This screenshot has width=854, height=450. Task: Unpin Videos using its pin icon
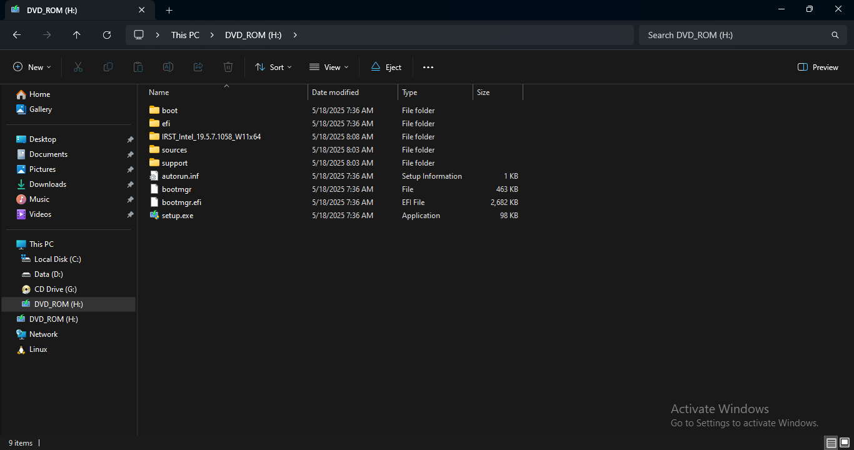click(130, 214)
